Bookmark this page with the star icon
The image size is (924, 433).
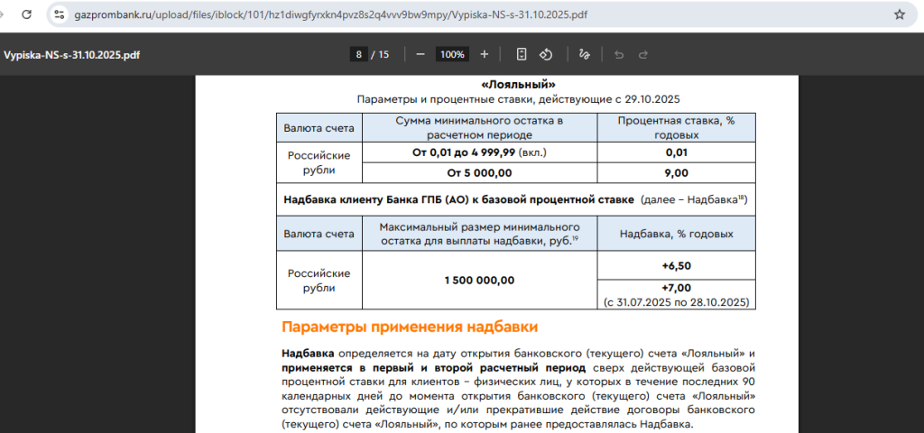click(899, 14)
